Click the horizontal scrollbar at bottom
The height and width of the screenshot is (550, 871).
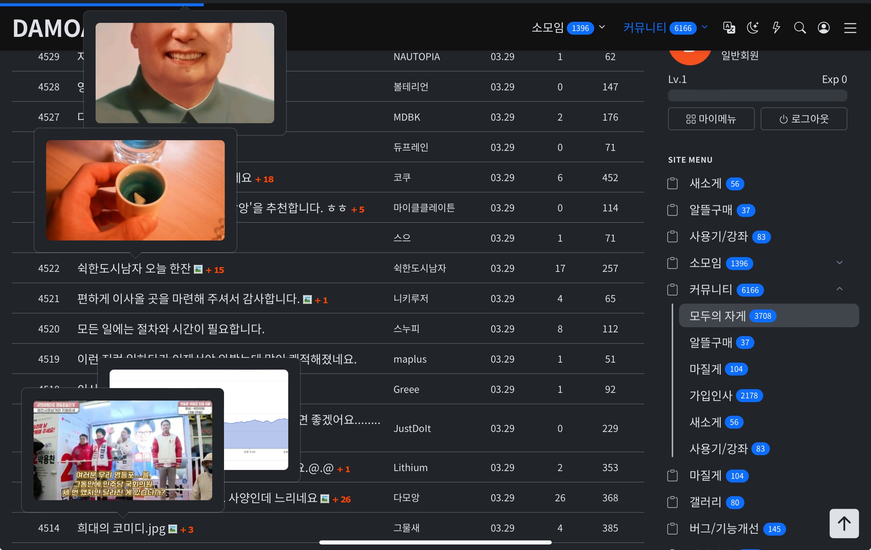(435, 542)
